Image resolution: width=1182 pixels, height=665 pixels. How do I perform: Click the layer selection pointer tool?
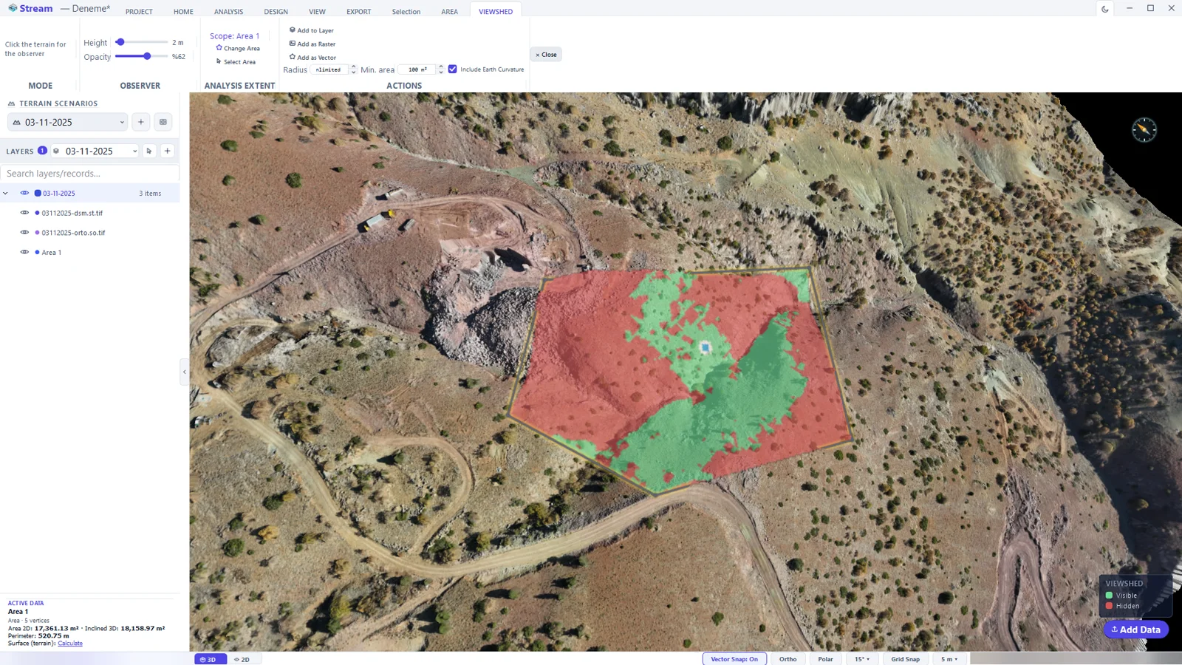click(x=149, y=151)
